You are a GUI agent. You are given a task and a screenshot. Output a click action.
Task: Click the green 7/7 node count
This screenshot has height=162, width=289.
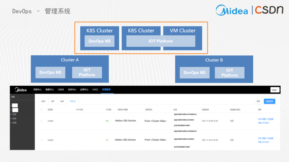click(x=107, y=140)
